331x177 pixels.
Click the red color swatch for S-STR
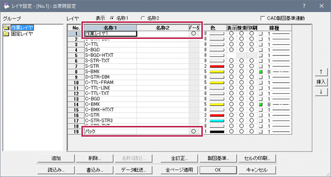(217, 66)
